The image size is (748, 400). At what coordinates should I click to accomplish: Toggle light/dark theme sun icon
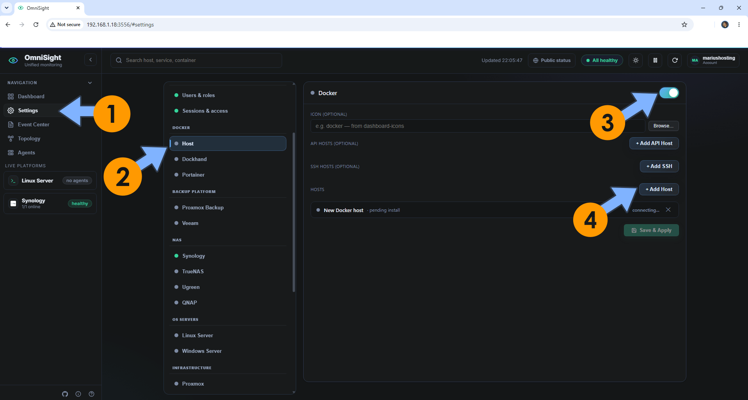point(636,60)
